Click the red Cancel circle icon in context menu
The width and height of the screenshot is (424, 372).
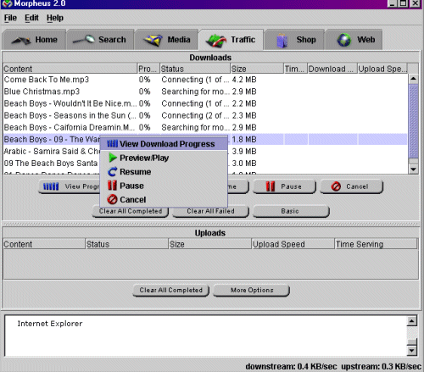pyautogui.click(x=112, y=199)
